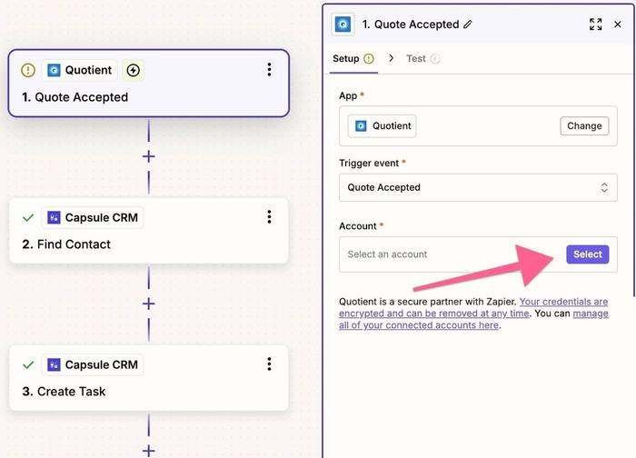The width and height of the screenshot is (636, 458).
Task: Click the Quotient app chip in App field
Action: tap(383, 126)
